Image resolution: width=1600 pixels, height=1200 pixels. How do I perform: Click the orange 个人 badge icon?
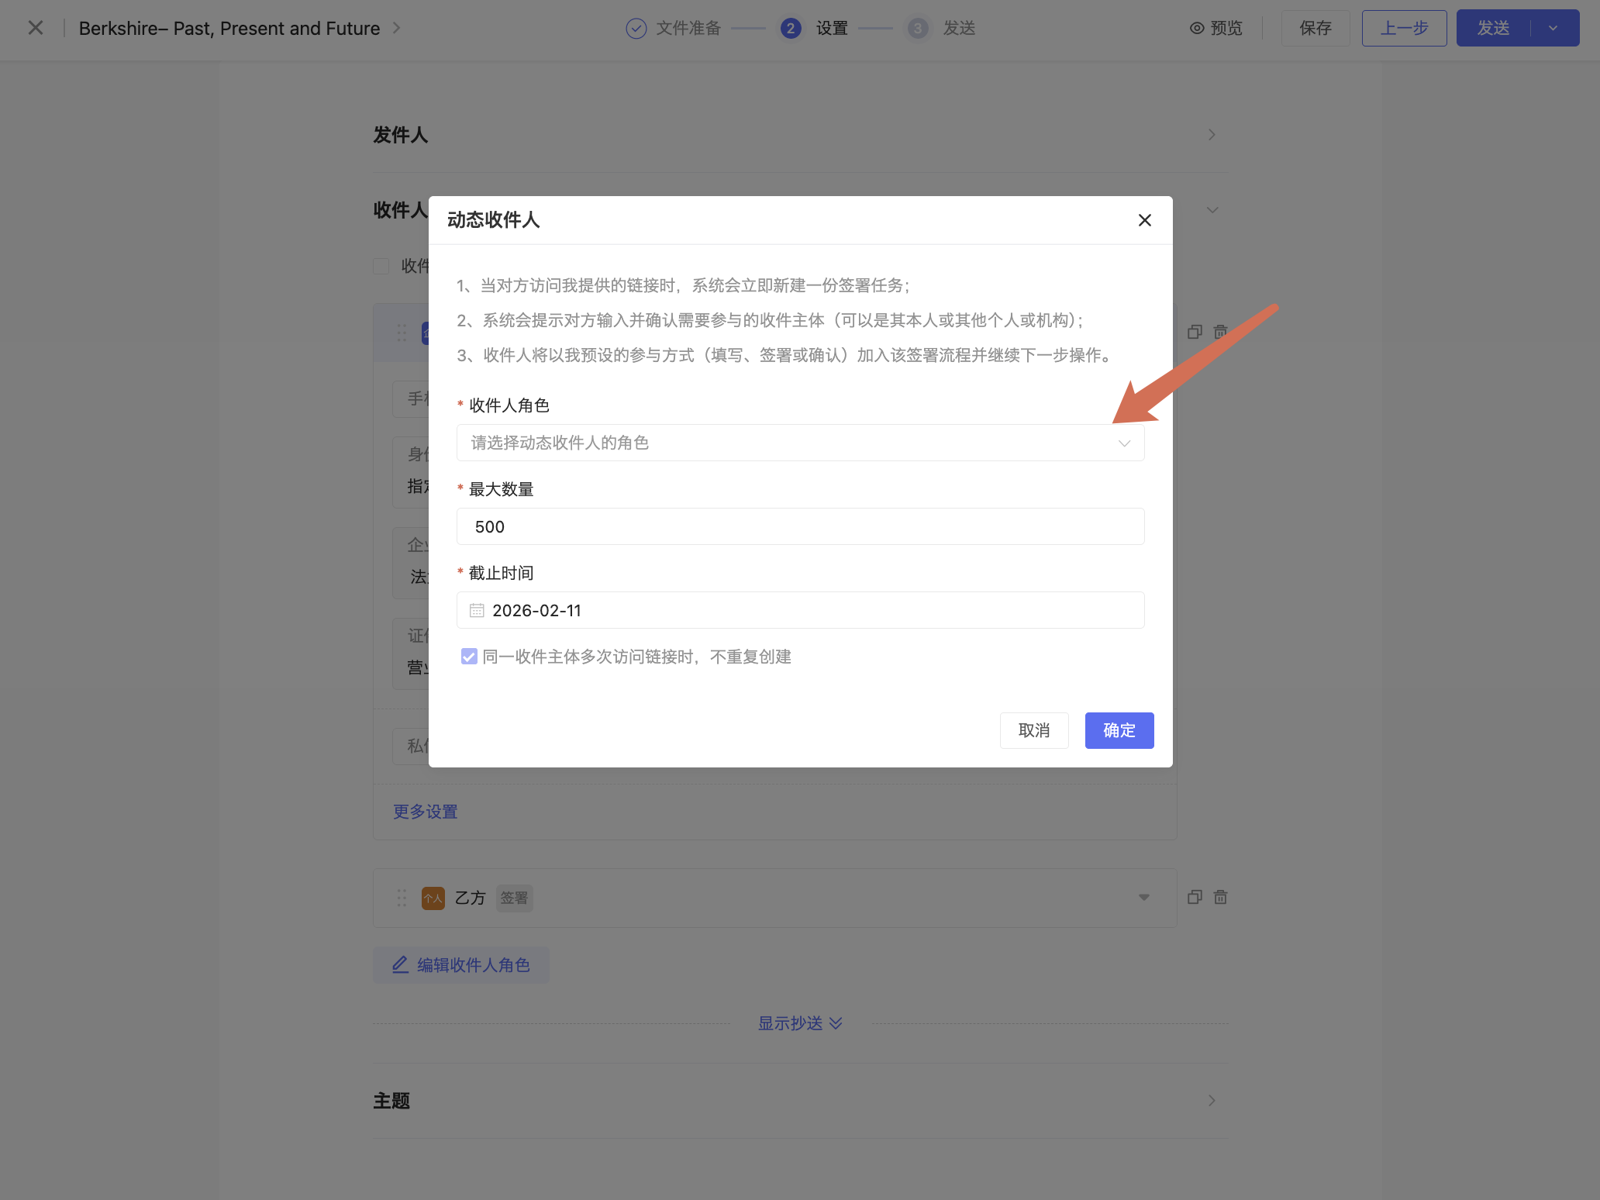tap(433, 898)
